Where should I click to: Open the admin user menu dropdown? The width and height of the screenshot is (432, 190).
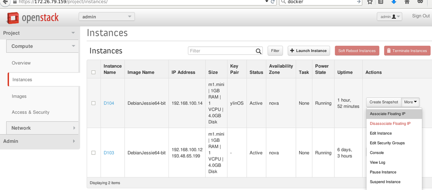point(389,17)
